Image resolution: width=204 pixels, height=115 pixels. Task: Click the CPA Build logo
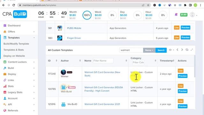15,14
